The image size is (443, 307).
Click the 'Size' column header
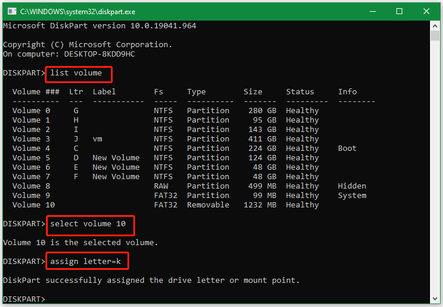pos(253,92)
